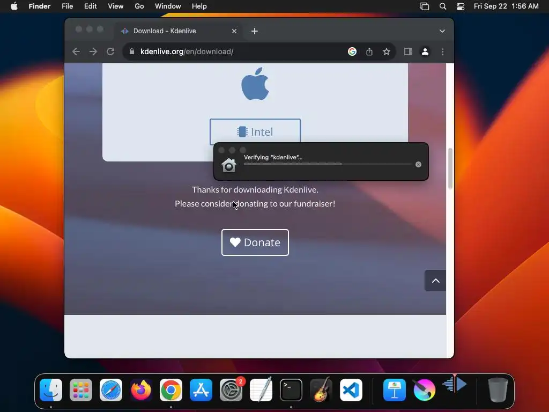This screenshot has width=549, height=412.
Task: Open Chrome three-dot menu
Action: (x=442, y=51)
